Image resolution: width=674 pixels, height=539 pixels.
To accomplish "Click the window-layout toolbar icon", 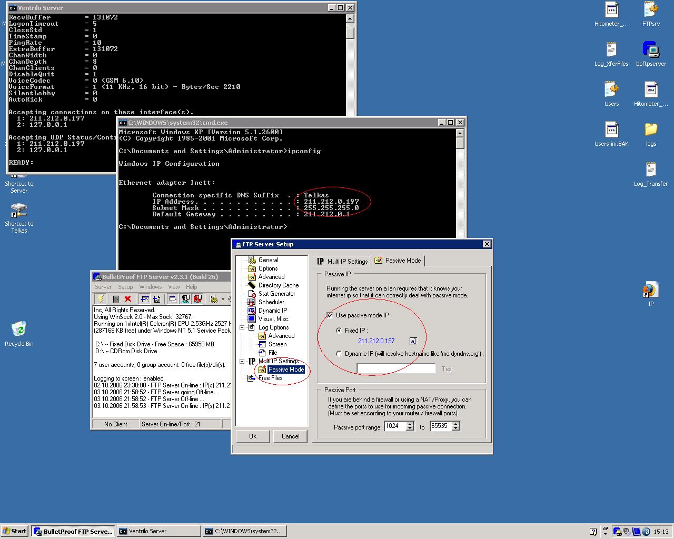I will [173, 299].
